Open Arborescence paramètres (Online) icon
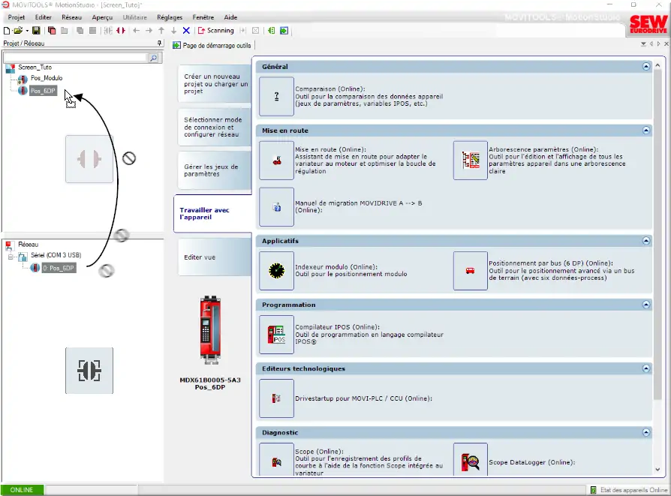This screenshot has height=496, width=671. [x=471, y=161]
